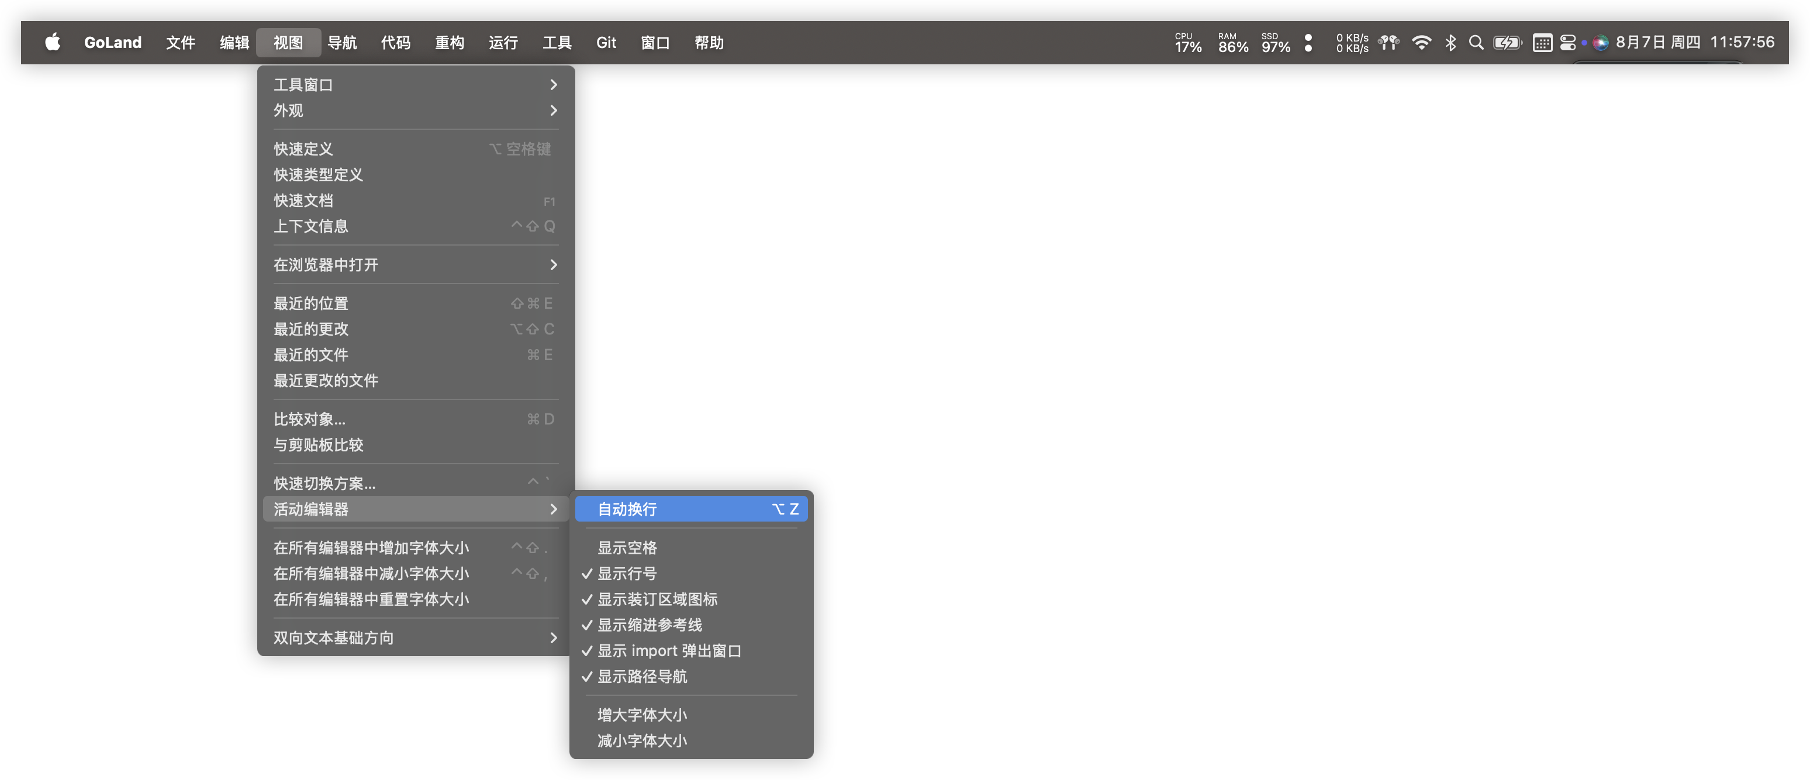The width and height of the screenshot is (1810, 780).
Task: Open the Git menu
Action: click(606, 42)
